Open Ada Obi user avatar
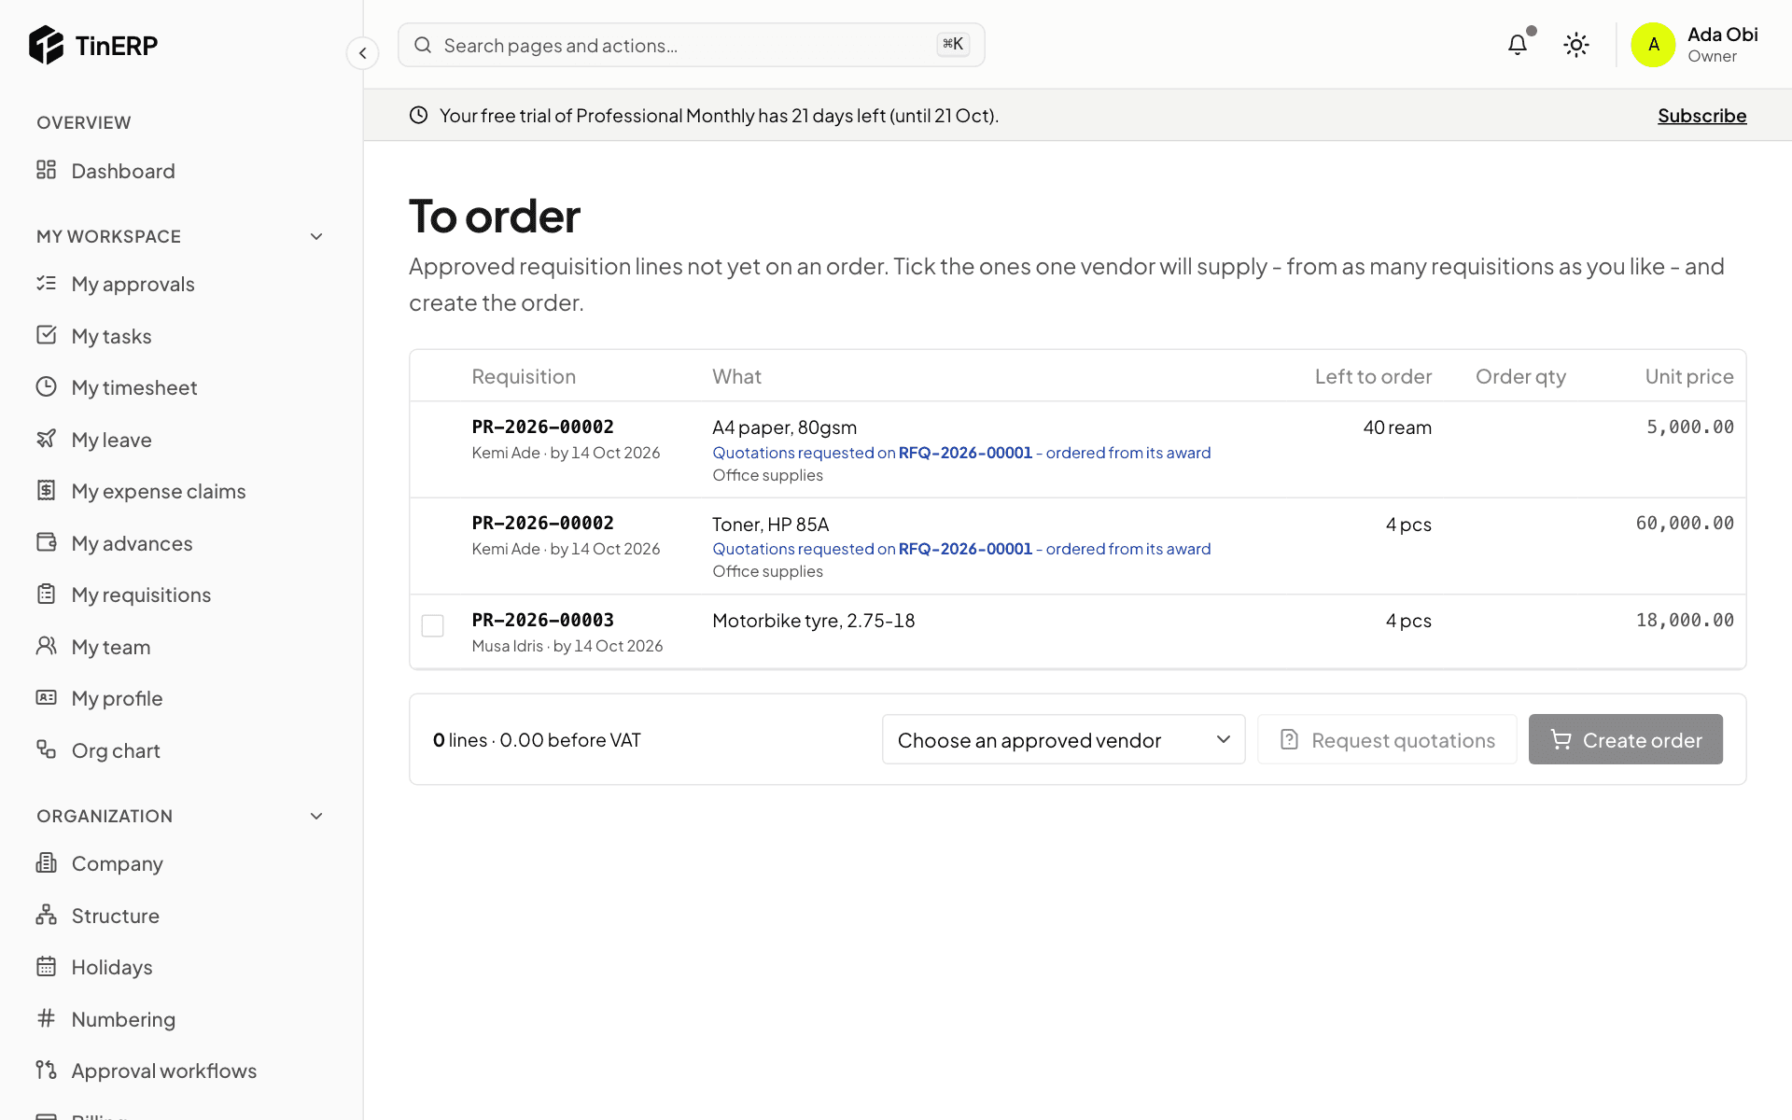This screenshot has width=1792, height=1120. pos(1653,45)
